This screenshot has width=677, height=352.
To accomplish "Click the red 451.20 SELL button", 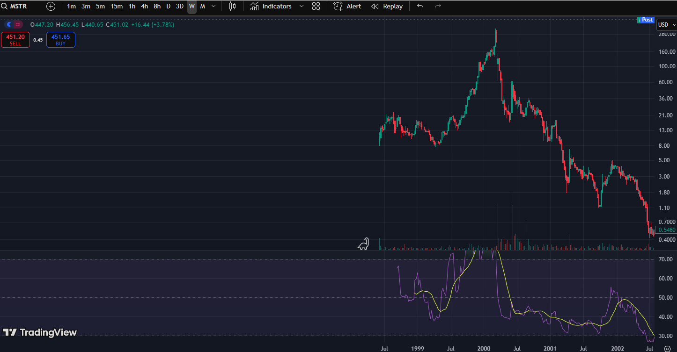I will coord(15,40).
